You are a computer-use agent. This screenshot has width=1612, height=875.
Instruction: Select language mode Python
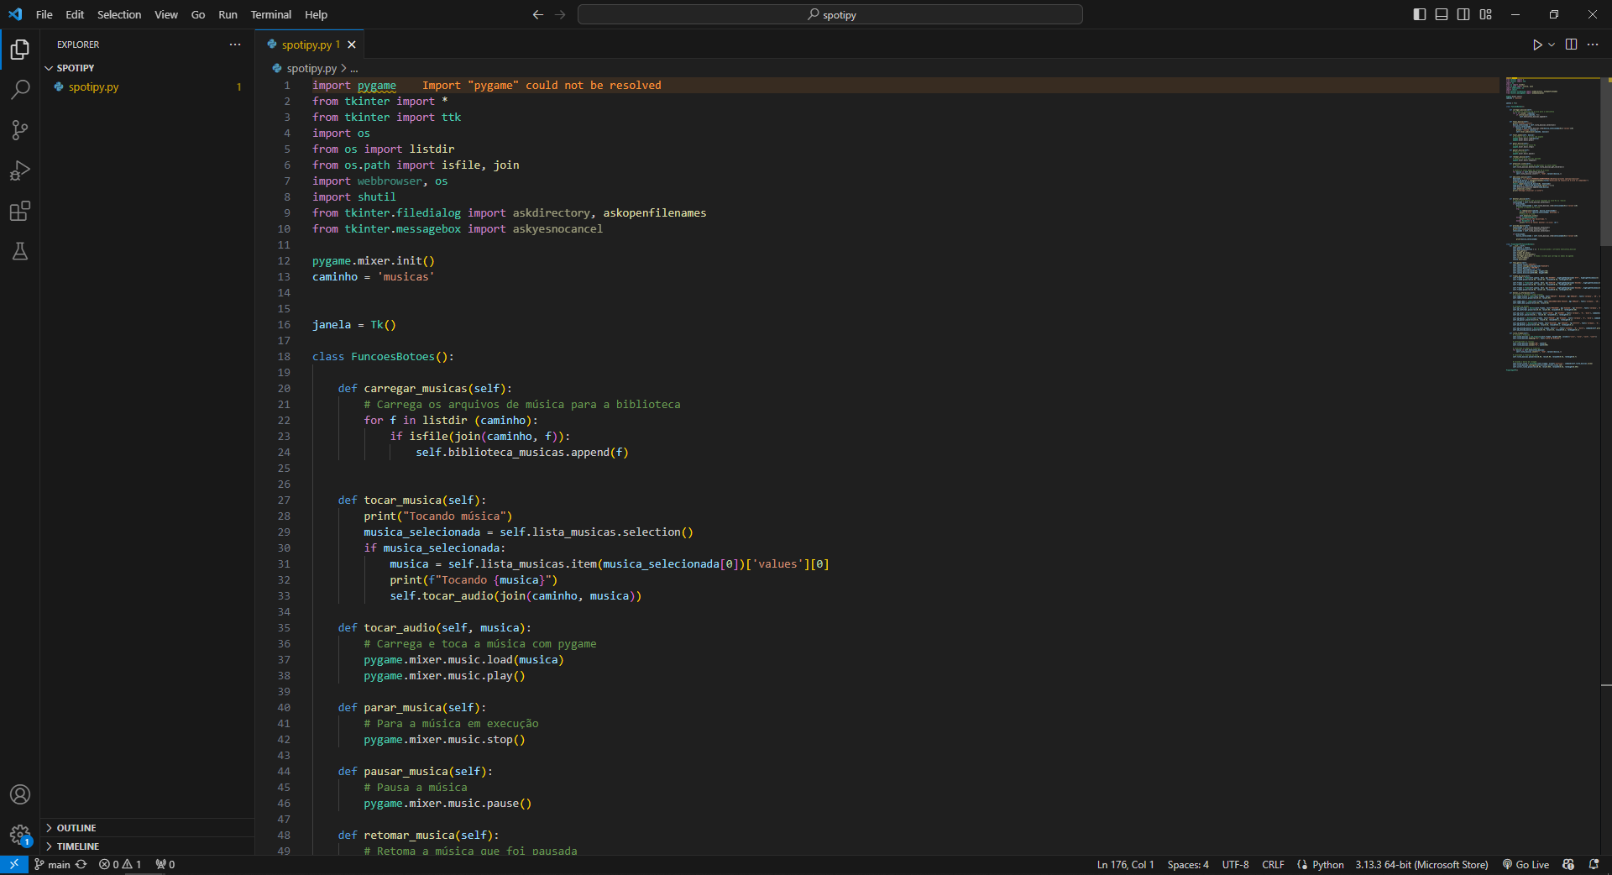1328,864
